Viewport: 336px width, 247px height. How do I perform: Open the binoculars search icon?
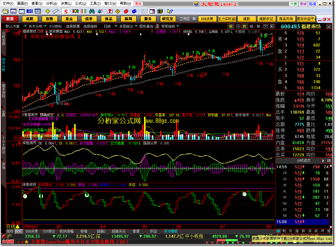point(92,11)
